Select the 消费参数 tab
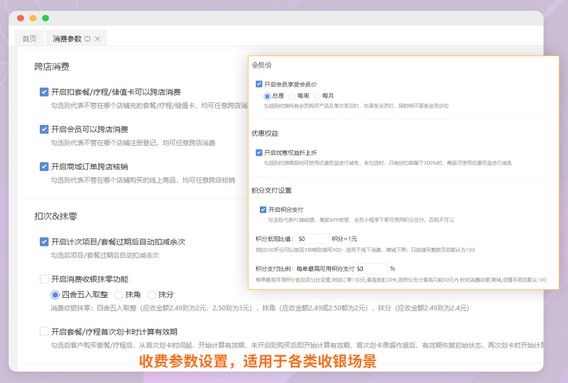568x383 pixels. tap(67, 38)
